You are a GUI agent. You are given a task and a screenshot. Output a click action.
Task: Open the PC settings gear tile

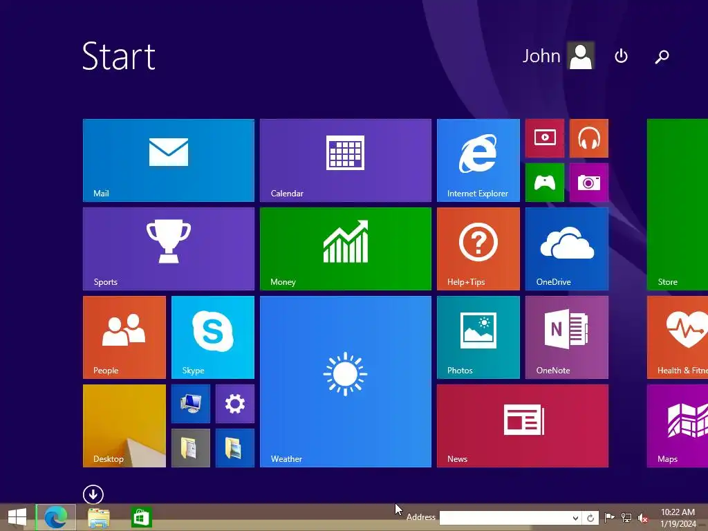point(235,404)
